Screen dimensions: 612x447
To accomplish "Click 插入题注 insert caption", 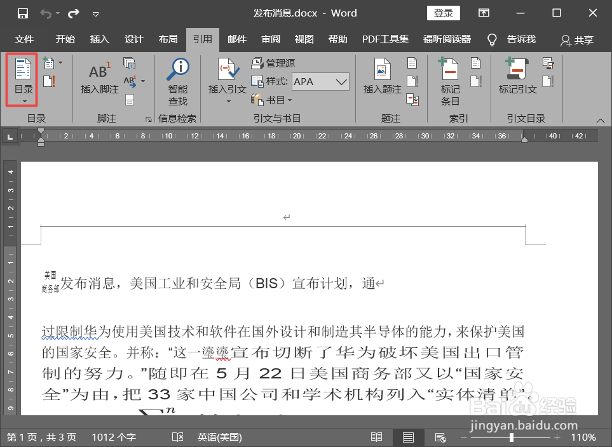I will point(382,76).
